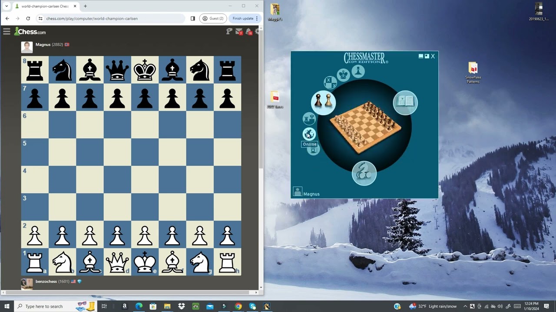Open Microsoft Edge from the taskbar
Viewport: 556px width, 312px height.
pos(139,306)
